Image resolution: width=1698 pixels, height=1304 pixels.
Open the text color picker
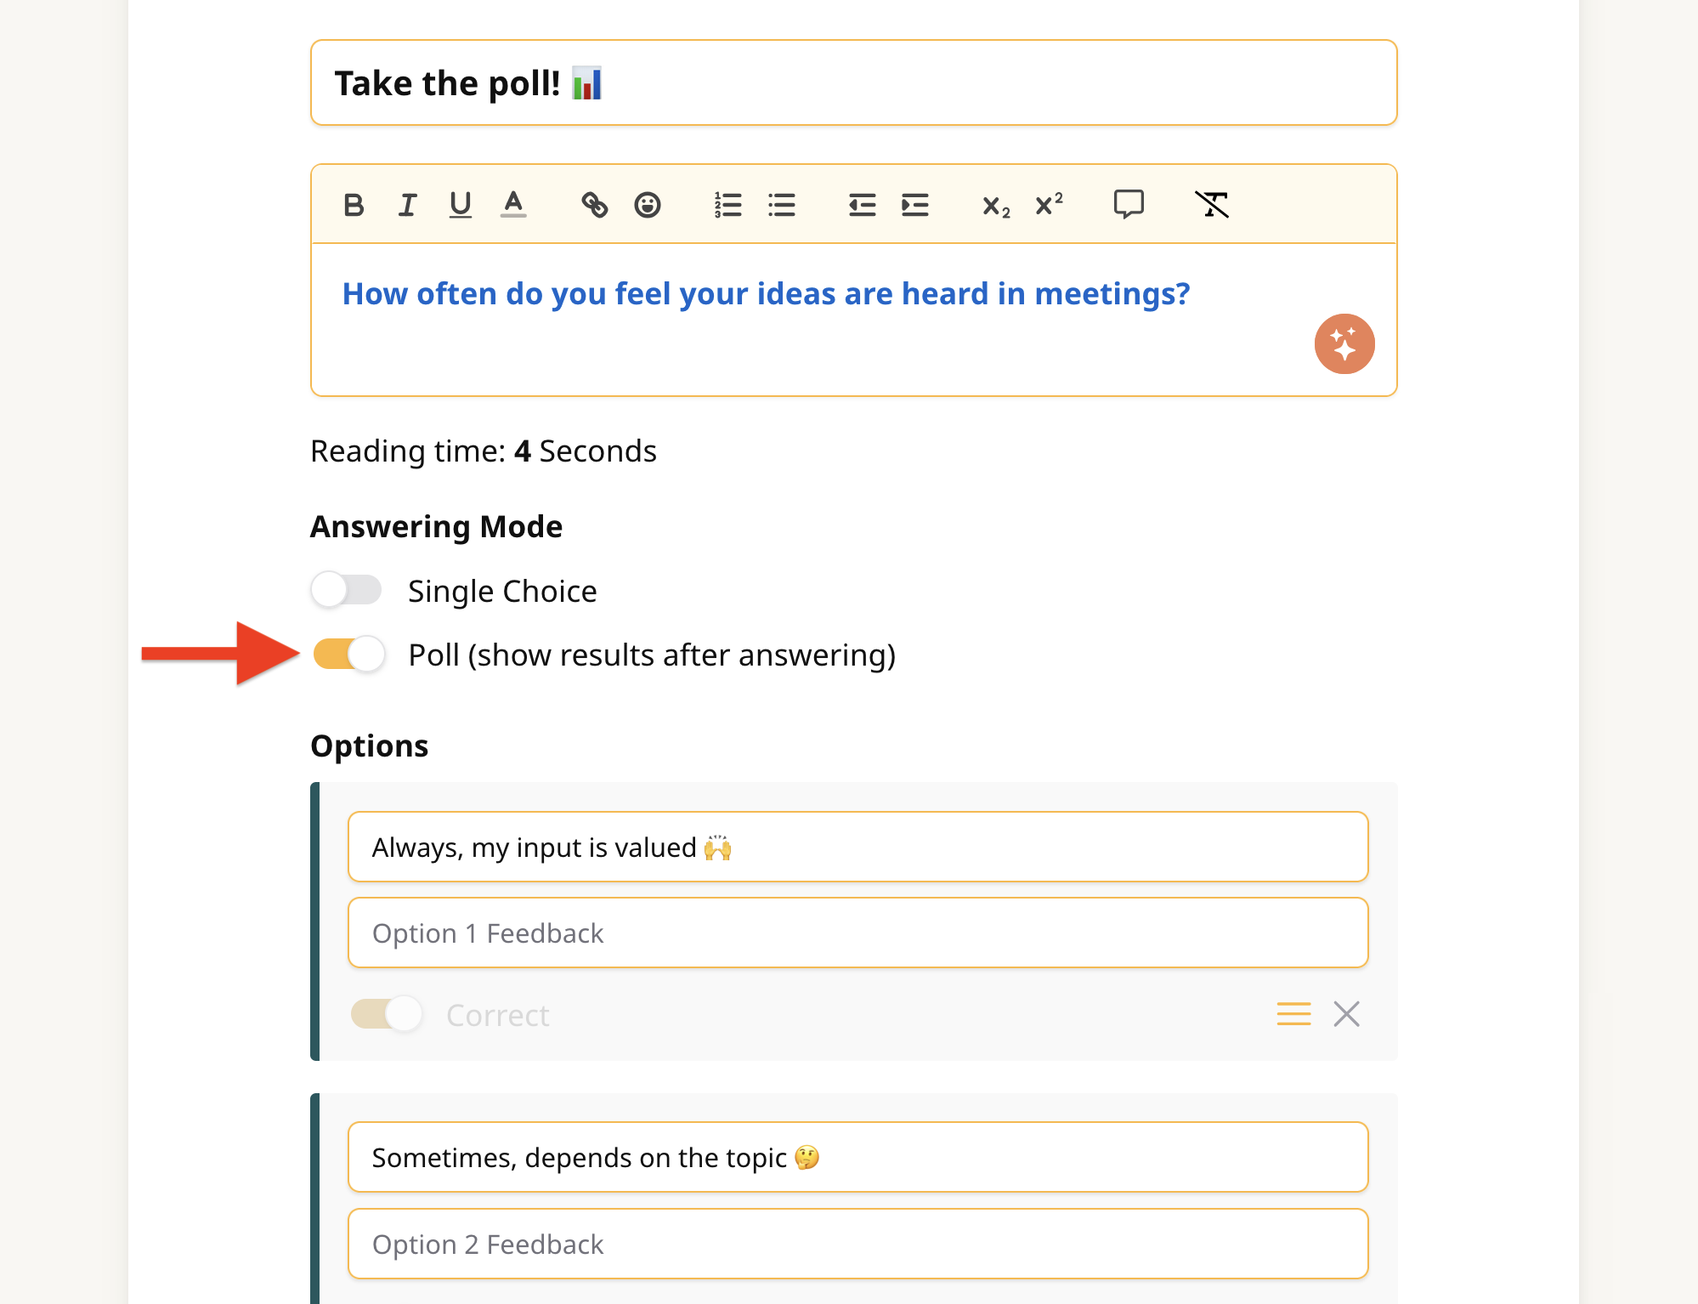coord(513,205)
